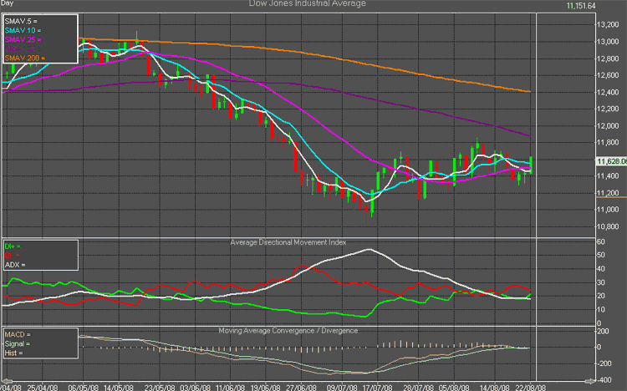Click the current price label 11,628.08
Image resolution: width=627 pixels, height=391 pixels.
(611, 161)
